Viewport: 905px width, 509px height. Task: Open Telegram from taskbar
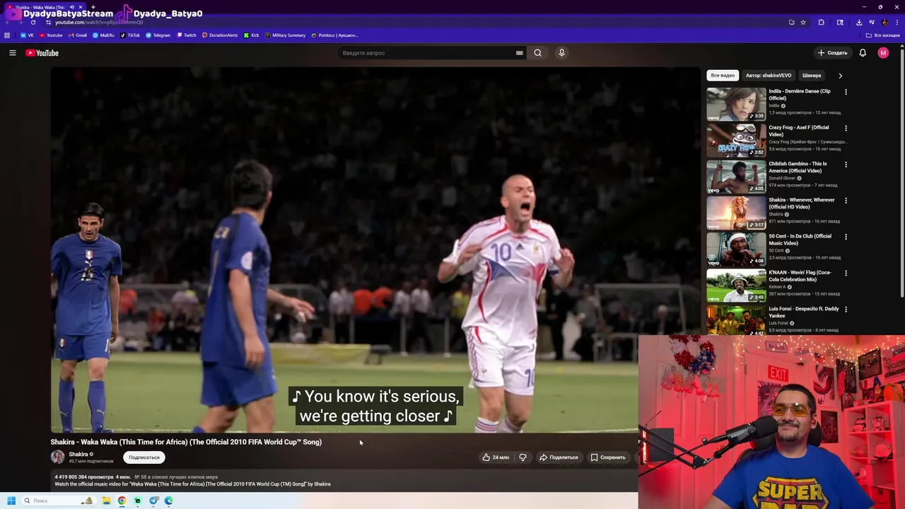(153, 501)
